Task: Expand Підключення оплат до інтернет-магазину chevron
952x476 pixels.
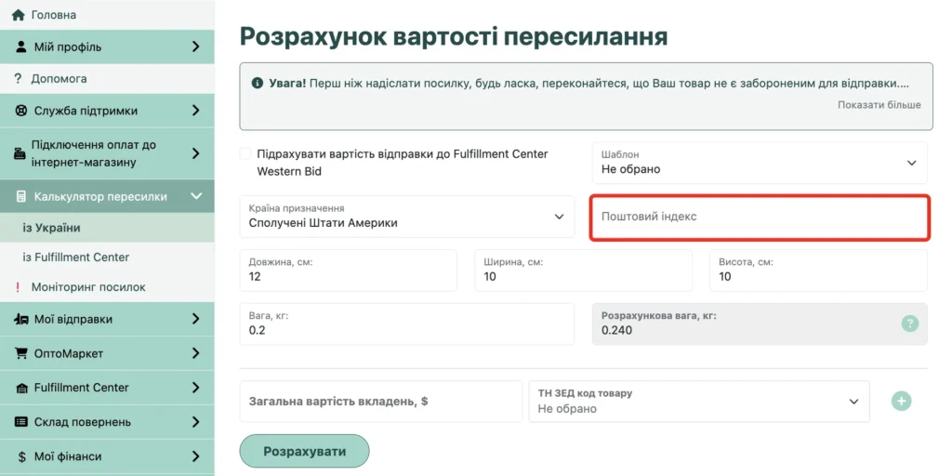Action: pyautogui.click(x=195, y=153)
